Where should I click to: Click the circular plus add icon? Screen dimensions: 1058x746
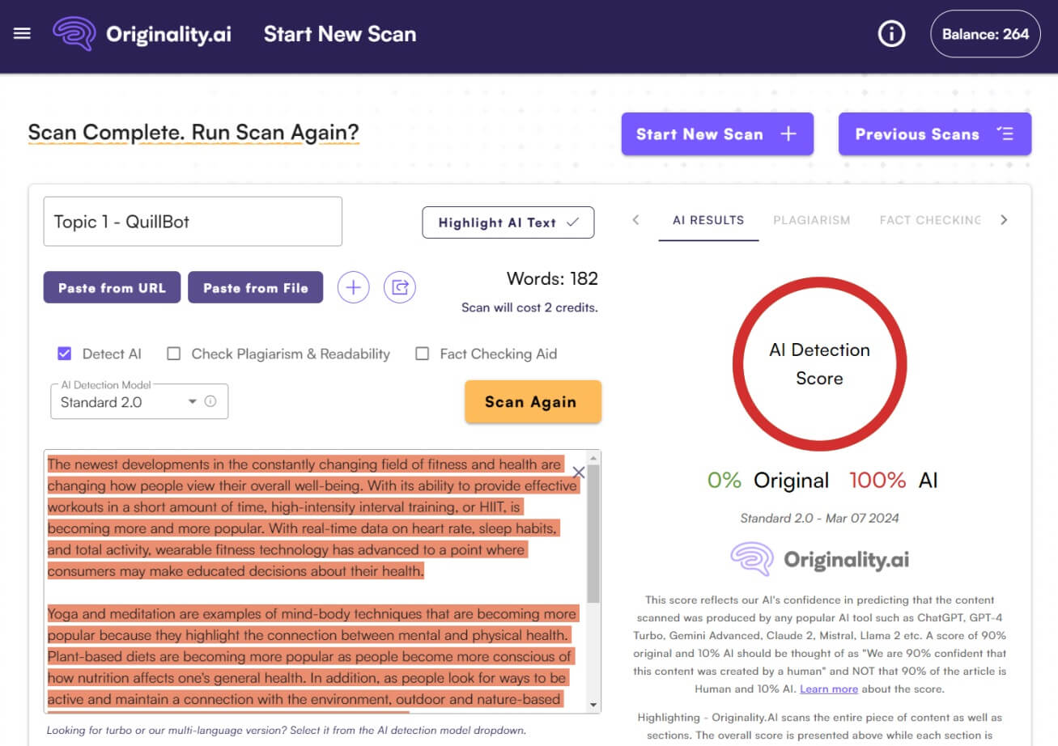pos(353,287)
